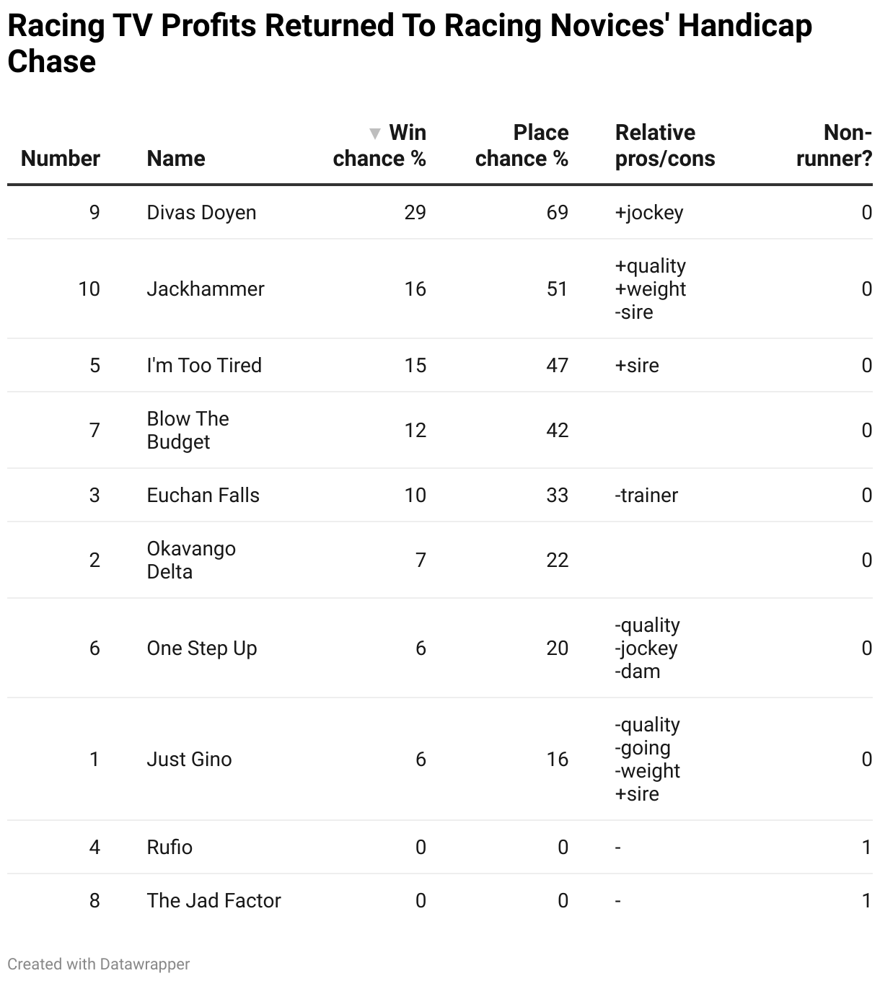The image size is (880, 981).
Task: Select One Step Up entry
Action: tap(202, 648)
